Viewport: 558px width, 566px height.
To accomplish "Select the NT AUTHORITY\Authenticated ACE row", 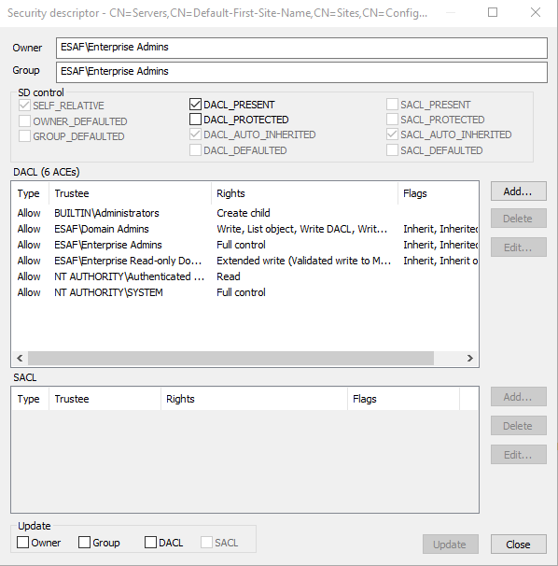I will [245, 276].
